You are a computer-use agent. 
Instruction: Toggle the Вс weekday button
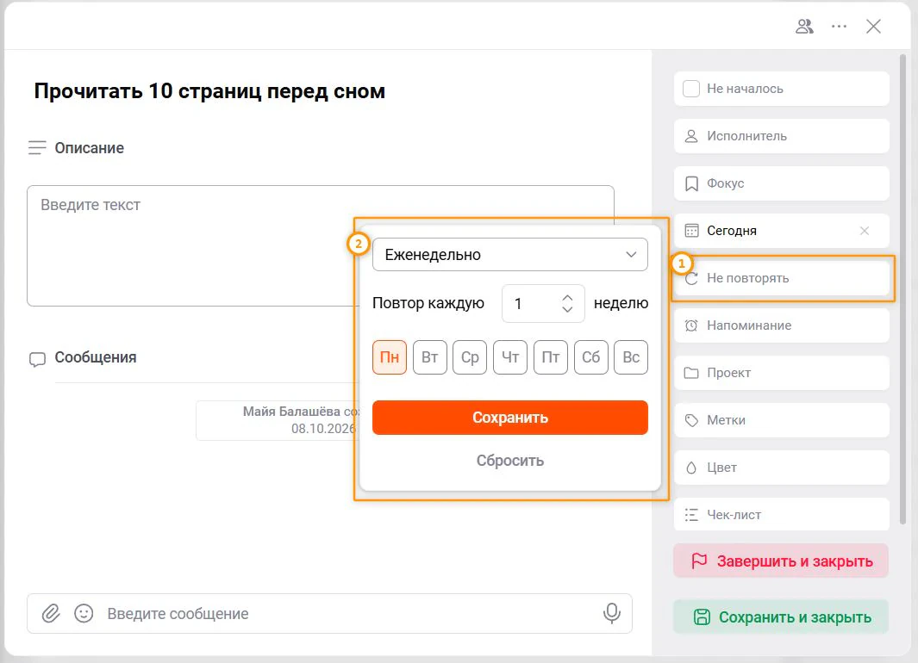click(631, 357)
